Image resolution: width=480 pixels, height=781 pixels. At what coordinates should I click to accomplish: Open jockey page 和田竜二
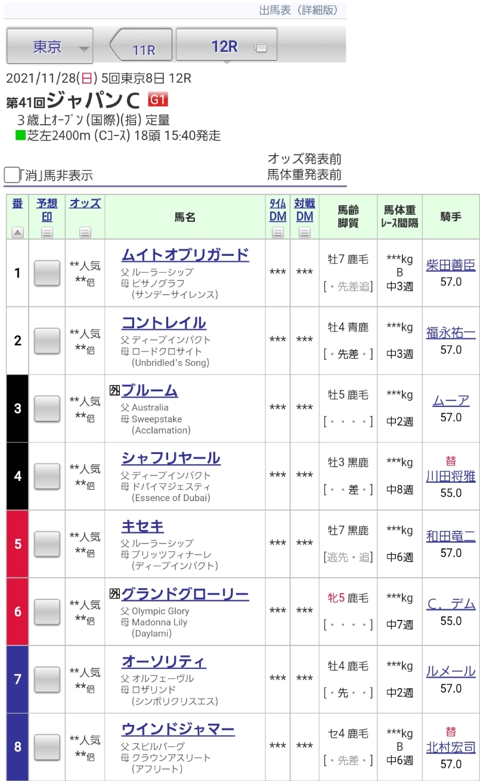[x=451, y=536]
